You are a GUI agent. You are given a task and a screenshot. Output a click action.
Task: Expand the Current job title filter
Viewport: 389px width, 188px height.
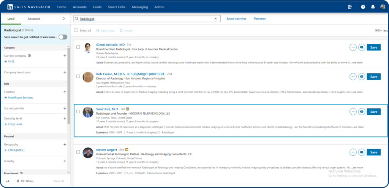point(65,108)
